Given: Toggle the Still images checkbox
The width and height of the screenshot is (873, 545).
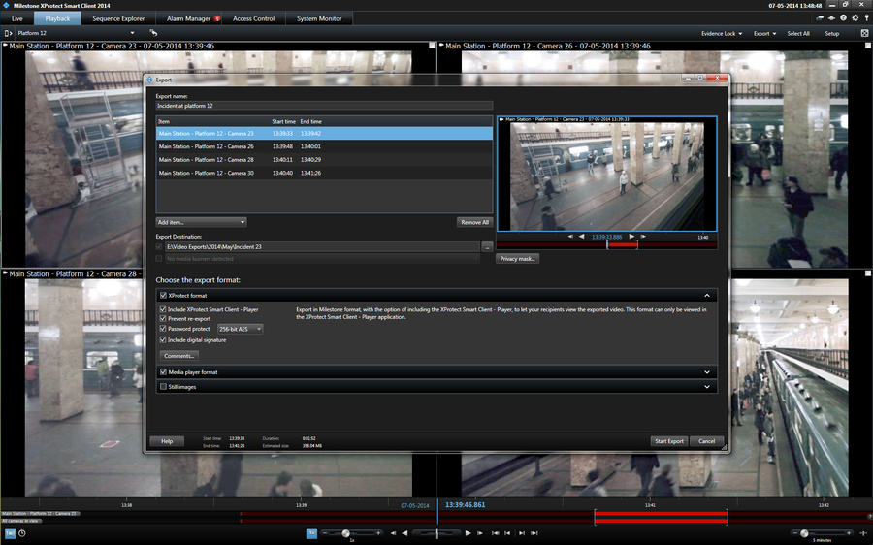Looking at the screenshot, I should [163, 387].
